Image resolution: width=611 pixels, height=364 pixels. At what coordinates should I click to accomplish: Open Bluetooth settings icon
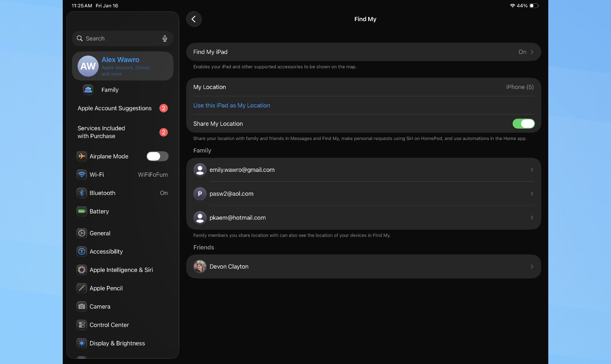click(x=82, y=193)
